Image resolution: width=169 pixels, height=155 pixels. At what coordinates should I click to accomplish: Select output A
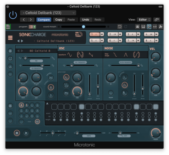point(51,87)
